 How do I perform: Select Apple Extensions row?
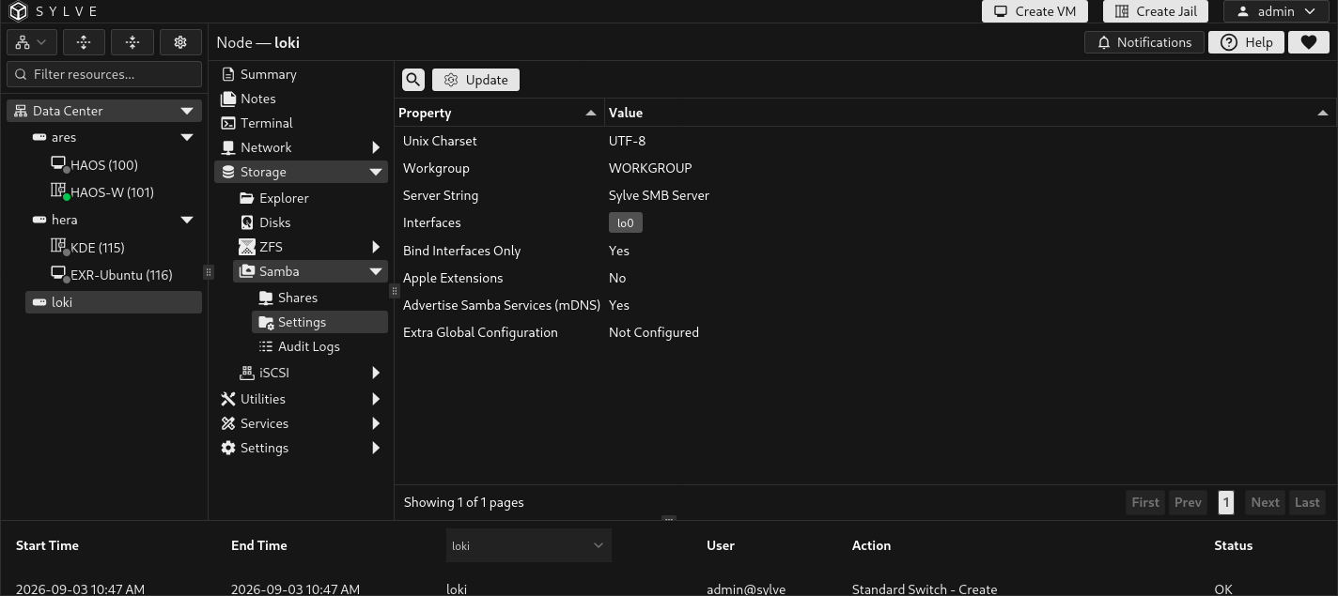pos(865,278)
